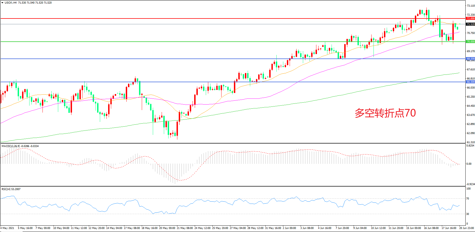
Task: Click the 4 May 2021 date label
Action: click(x=7, y=228)
